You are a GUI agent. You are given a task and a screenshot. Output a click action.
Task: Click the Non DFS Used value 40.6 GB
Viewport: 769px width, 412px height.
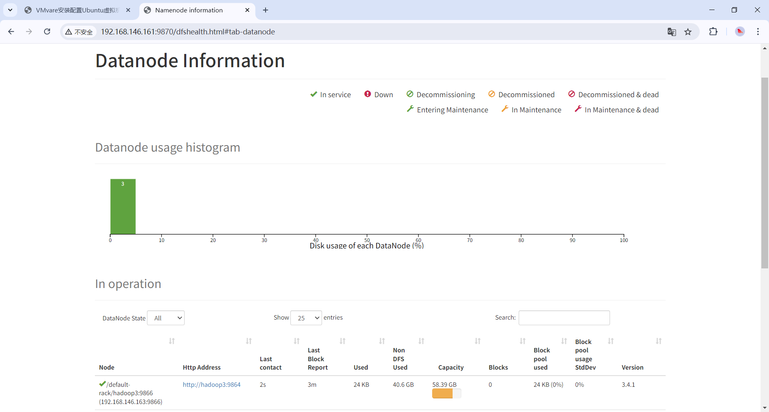[x=403, y=385]
